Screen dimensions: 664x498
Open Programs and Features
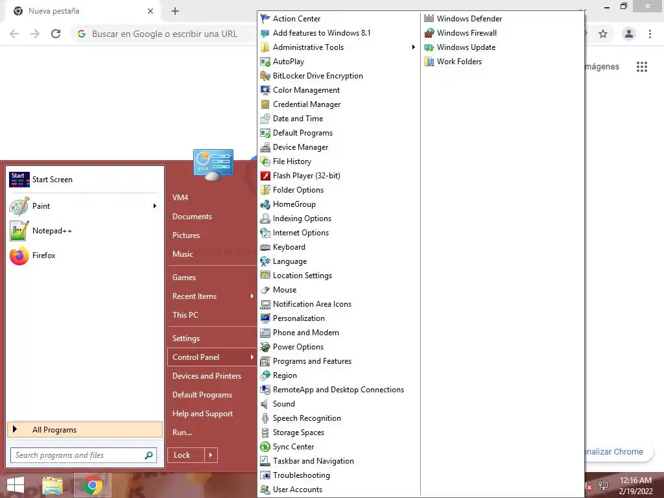(312, 361)
